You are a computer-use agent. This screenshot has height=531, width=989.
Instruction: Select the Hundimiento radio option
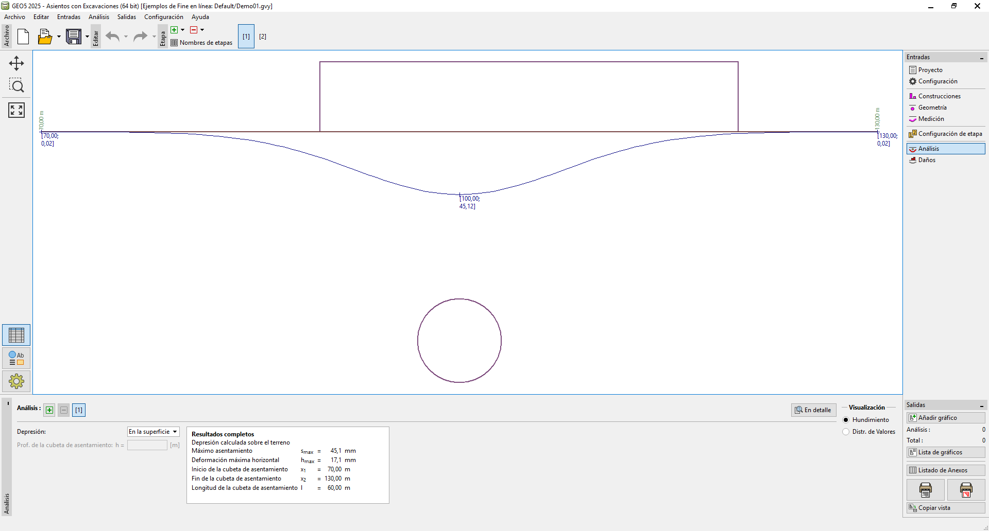pyautogui.click(x=846, y=420)
